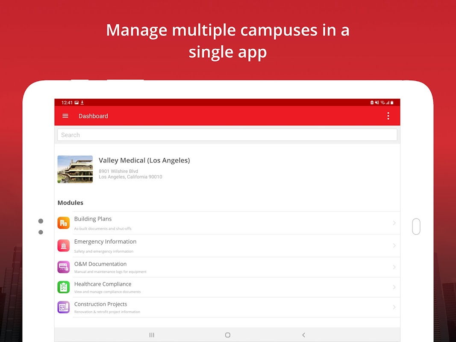Open the Construction Projects module

tap(227, 307)
